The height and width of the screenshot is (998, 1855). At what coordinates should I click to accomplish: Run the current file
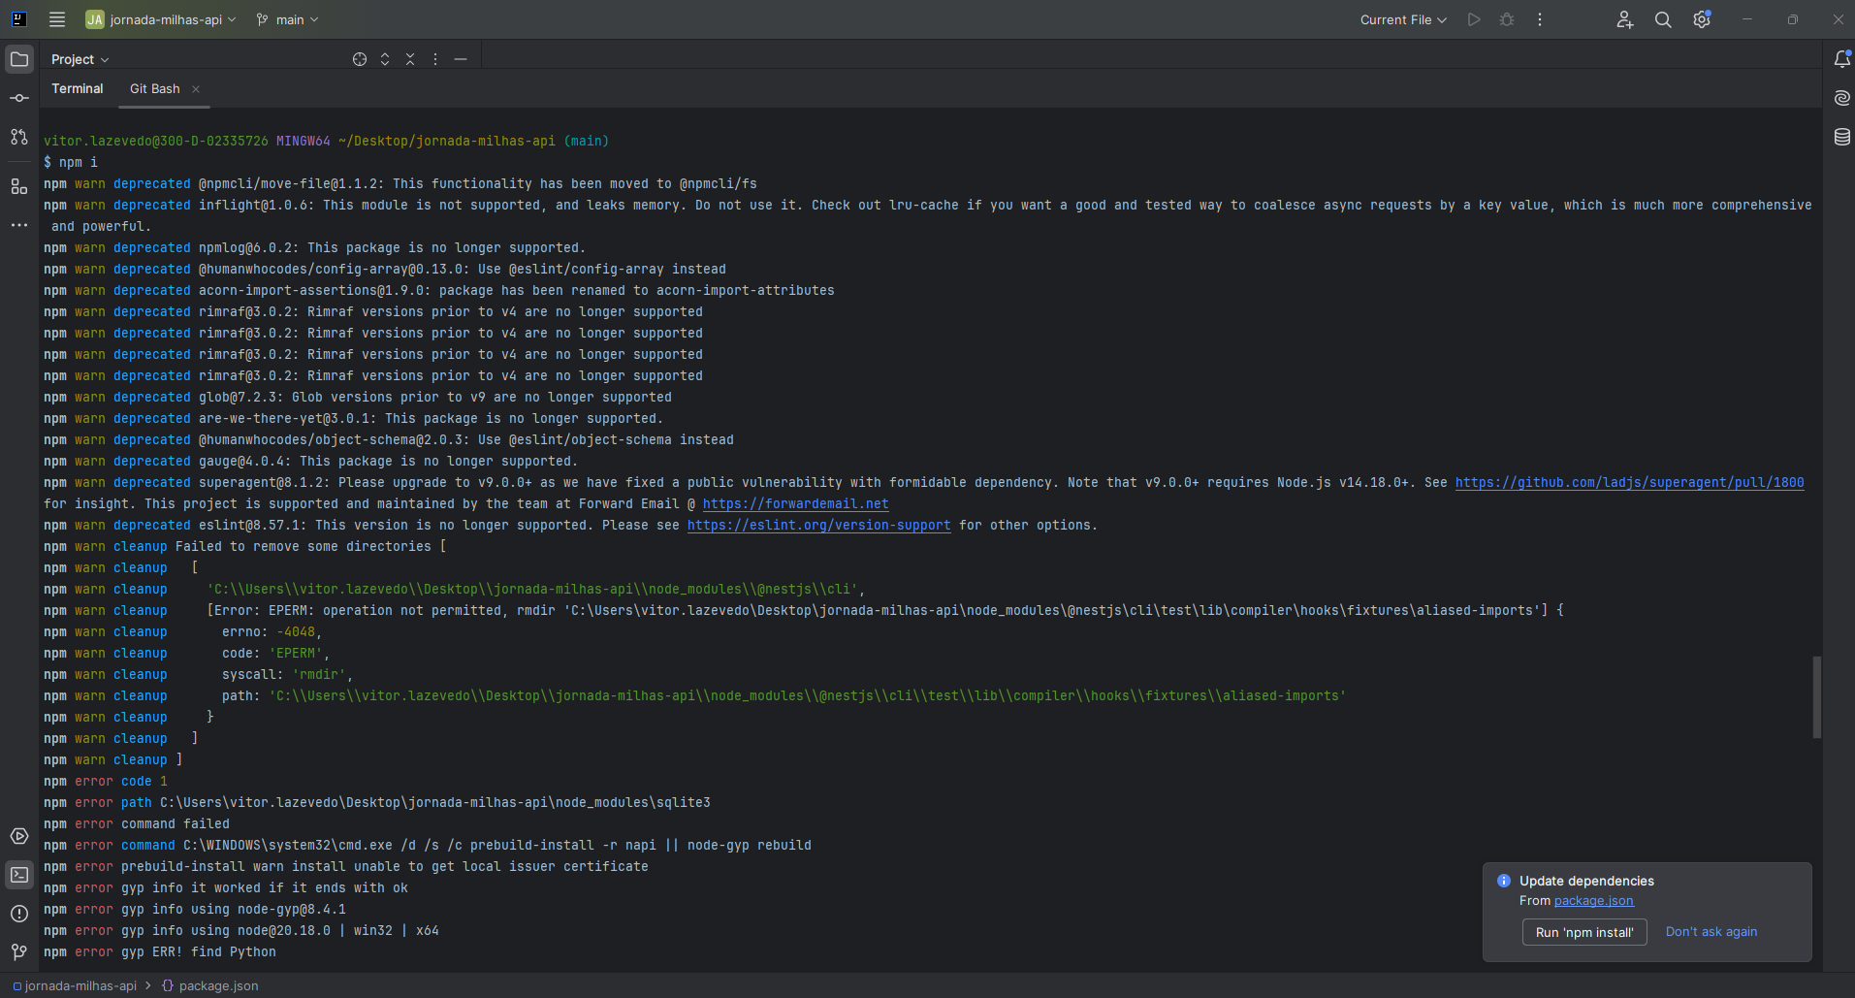click(1474, 19)
